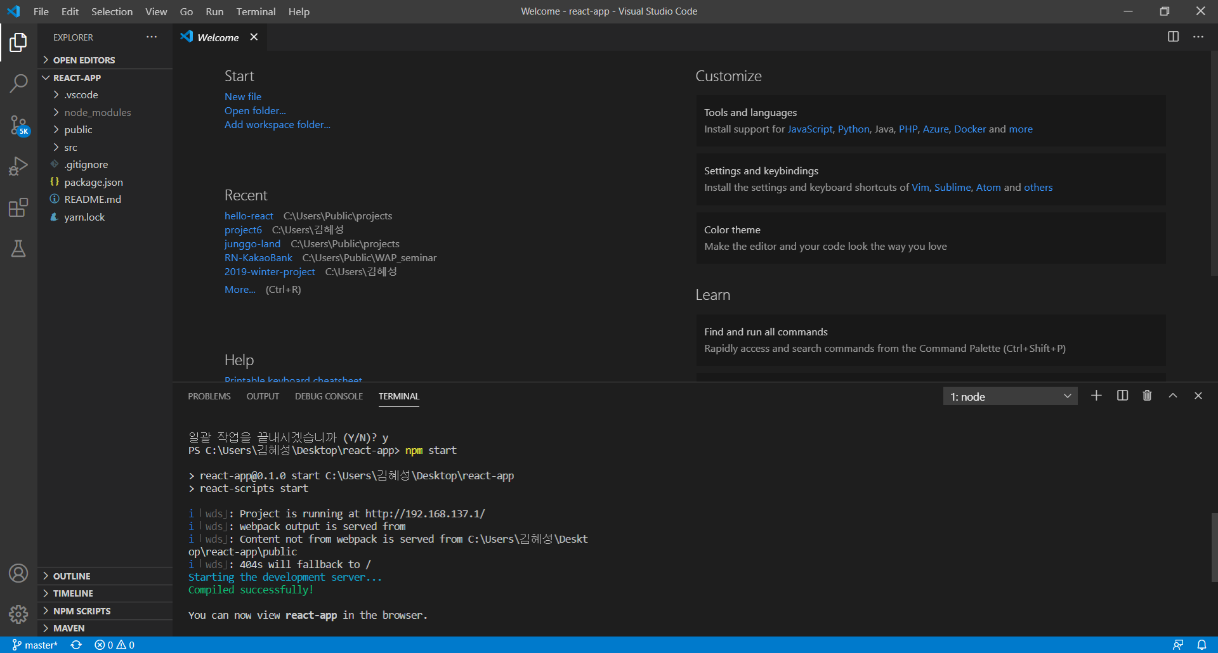Open recent project RN-KakaoBank
The height and width of the screenshot is (653, 1218).
258,257
